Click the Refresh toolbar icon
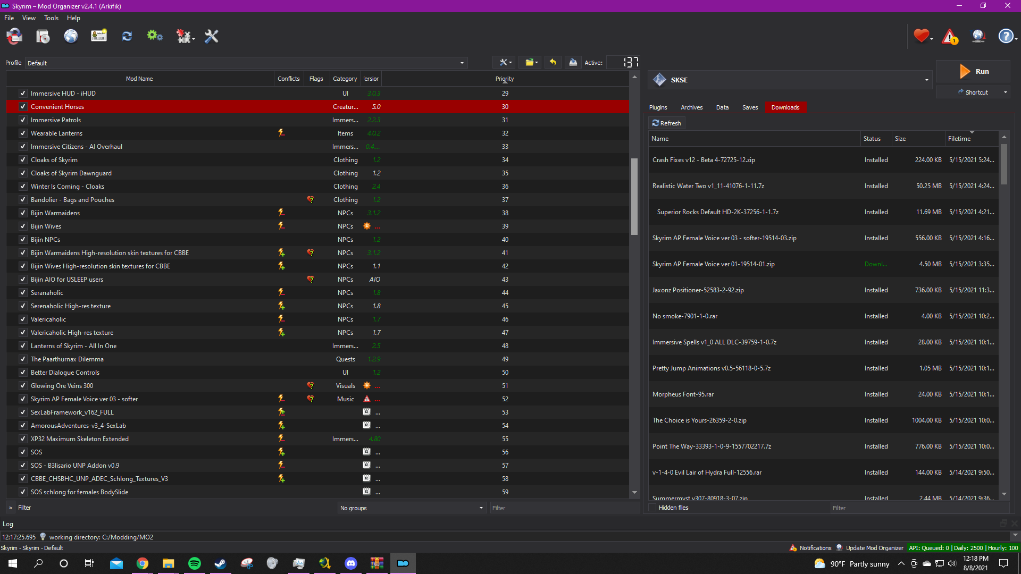Viewport: 1021px width, 574px height. [x=127, y=36]
